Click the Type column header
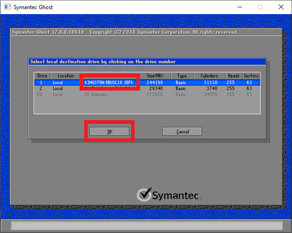 (182, 76)
